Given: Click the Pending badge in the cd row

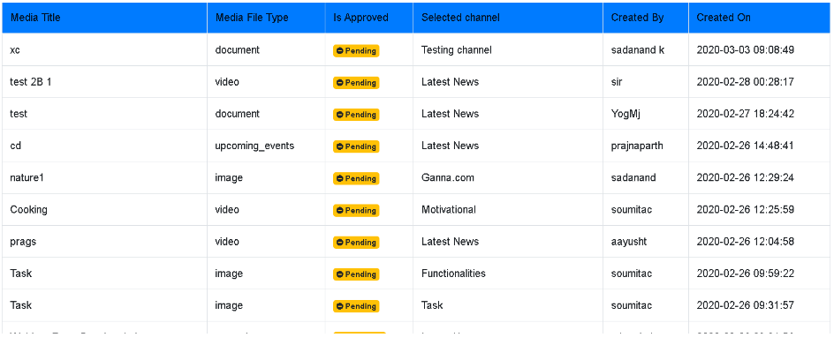Looking at the screenshot, I should [356, 146].
